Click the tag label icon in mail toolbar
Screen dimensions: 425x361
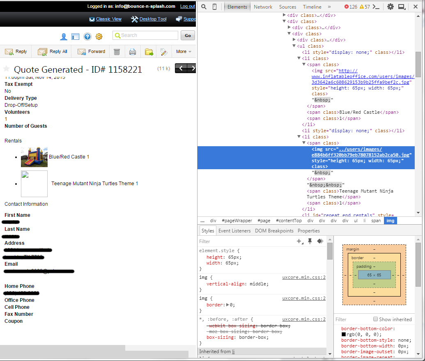pyautogui.click(x=164, y=52)
